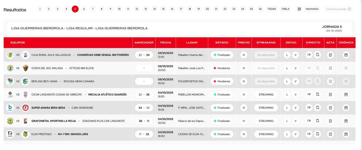Click the Crónica jornada button
The height and width of the screenshot is (150, 362).
(x=339, y=9)
